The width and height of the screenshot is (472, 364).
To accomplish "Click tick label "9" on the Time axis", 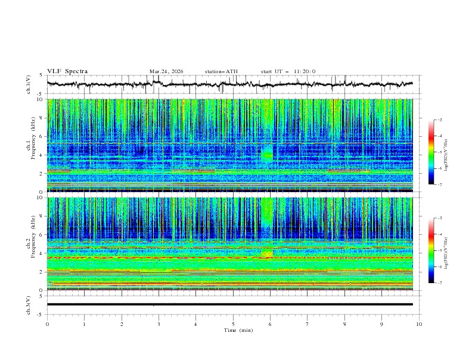I will coord(381,324).
